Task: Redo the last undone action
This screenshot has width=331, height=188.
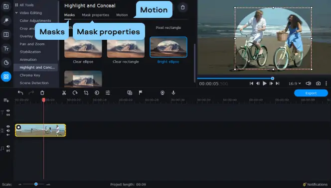Action: pyautogui.click(x=31, y=93)
